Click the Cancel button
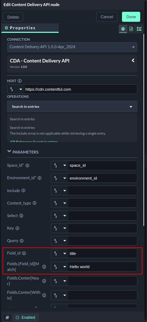The image size is (147, 322). coord(107,17)
